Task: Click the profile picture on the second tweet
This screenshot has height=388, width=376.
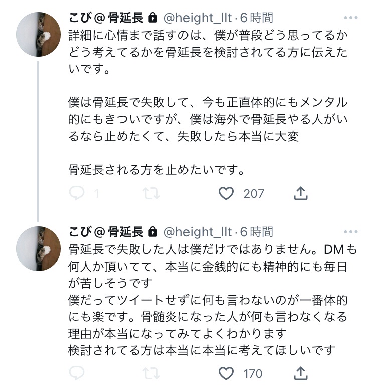Action: [39, 248]
